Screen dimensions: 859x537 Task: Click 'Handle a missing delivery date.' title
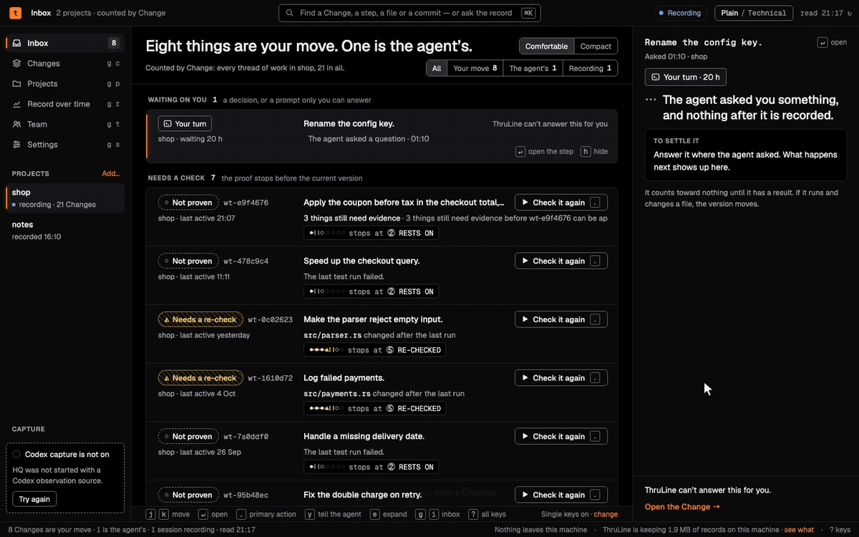(364, 436)
